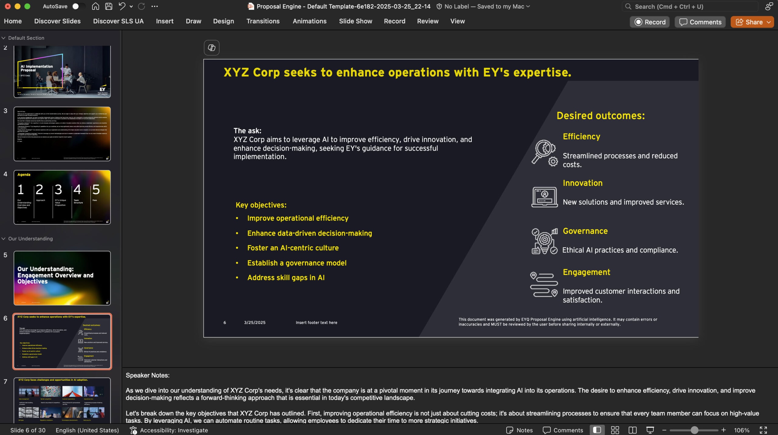This screenshot has height=435, width=778.
Task: Click the zoom in plus button
Action: click(724, 430)
